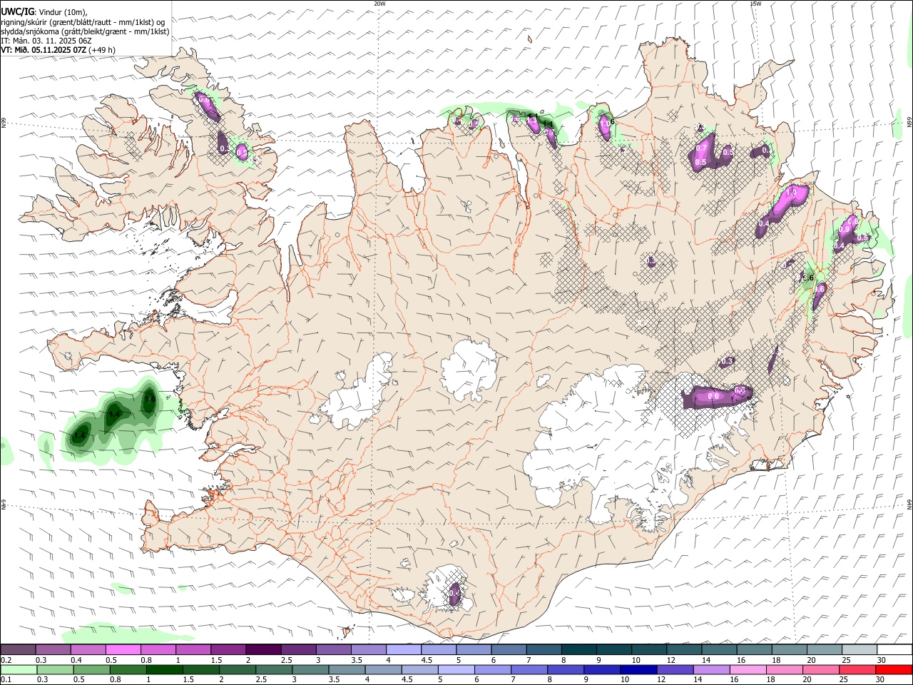Click the "0.4" label on the upper snow scale
This screenshot has width=913, height=685.
[x=76, y=660]
